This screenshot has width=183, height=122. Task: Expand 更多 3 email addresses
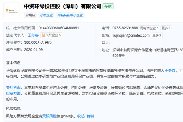point(157,35)
